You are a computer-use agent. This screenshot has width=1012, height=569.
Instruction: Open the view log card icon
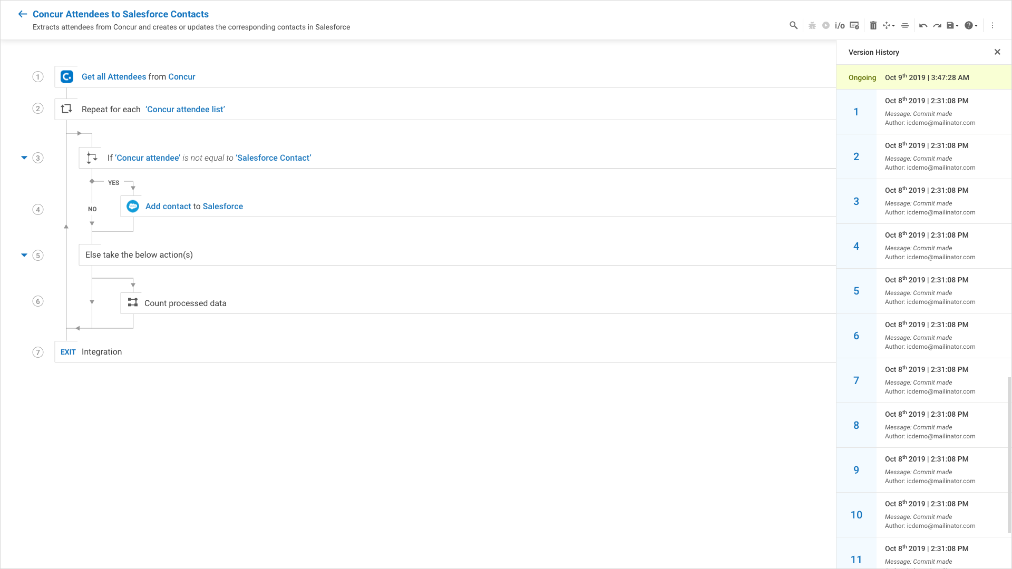(854, 25)
